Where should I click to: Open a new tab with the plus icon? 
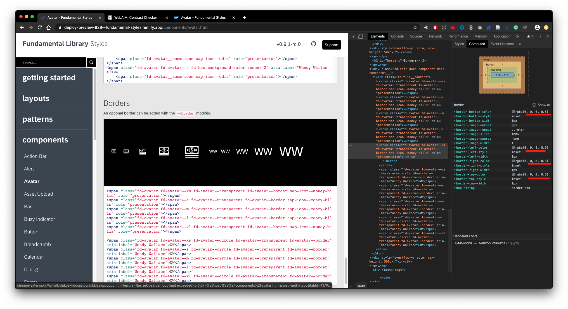pos(244,18)
